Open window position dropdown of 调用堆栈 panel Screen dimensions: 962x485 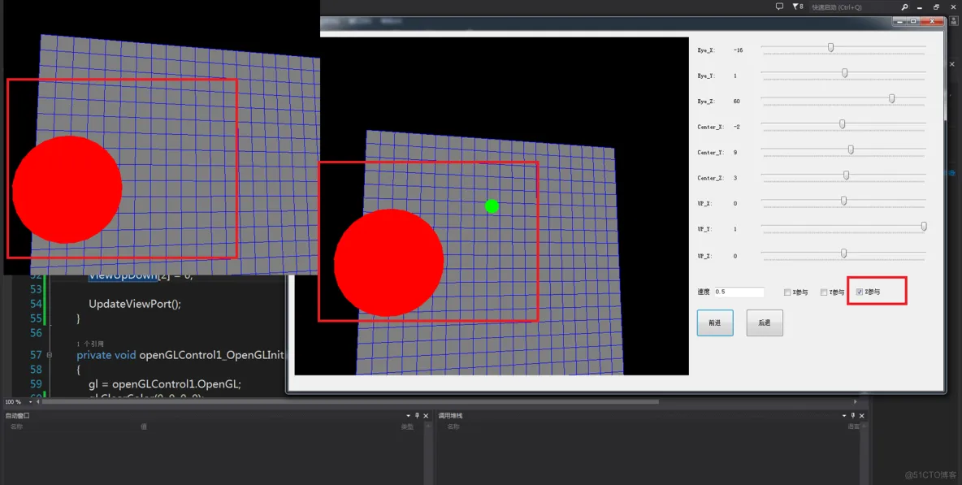pos(844,416)
